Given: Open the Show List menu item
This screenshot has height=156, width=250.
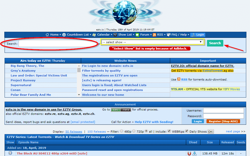Looking at the screenshot, I should (x=125, y=35).
